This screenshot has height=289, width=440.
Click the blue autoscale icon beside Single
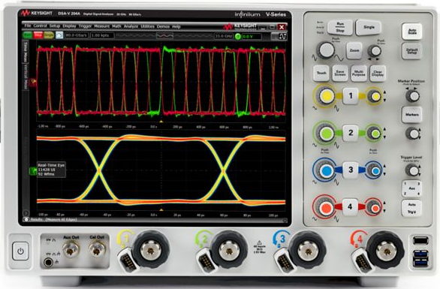click(x=59, y=35)
